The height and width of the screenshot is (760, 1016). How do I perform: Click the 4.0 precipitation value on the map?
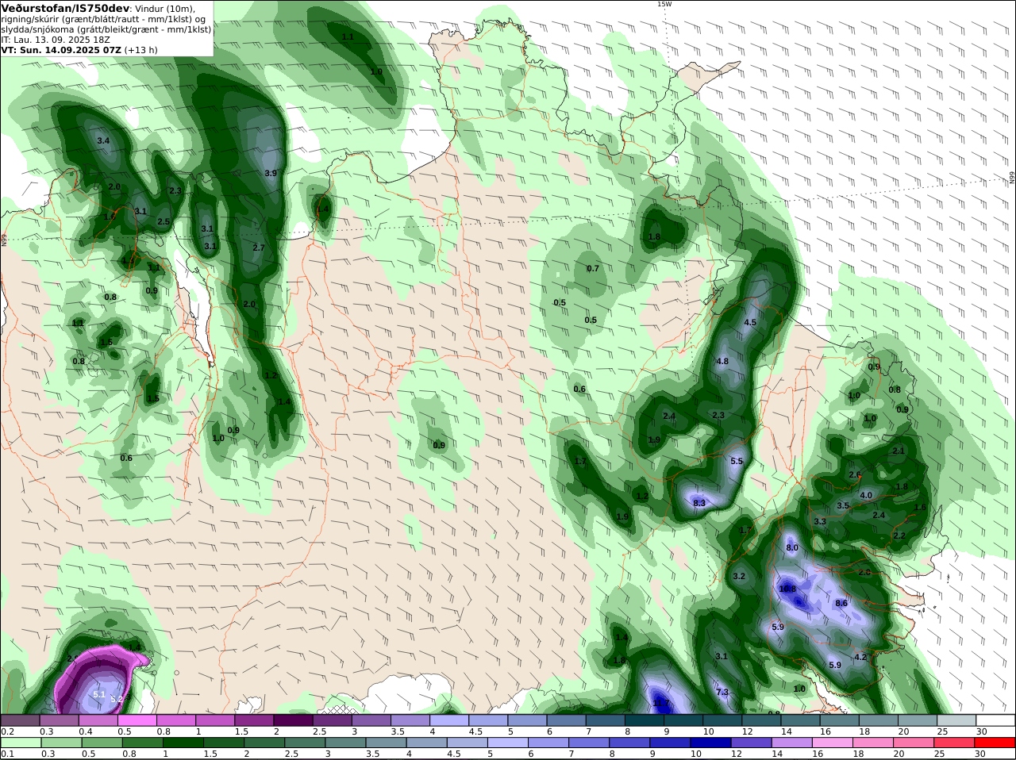pyautogui.click(x=866, y=495)
